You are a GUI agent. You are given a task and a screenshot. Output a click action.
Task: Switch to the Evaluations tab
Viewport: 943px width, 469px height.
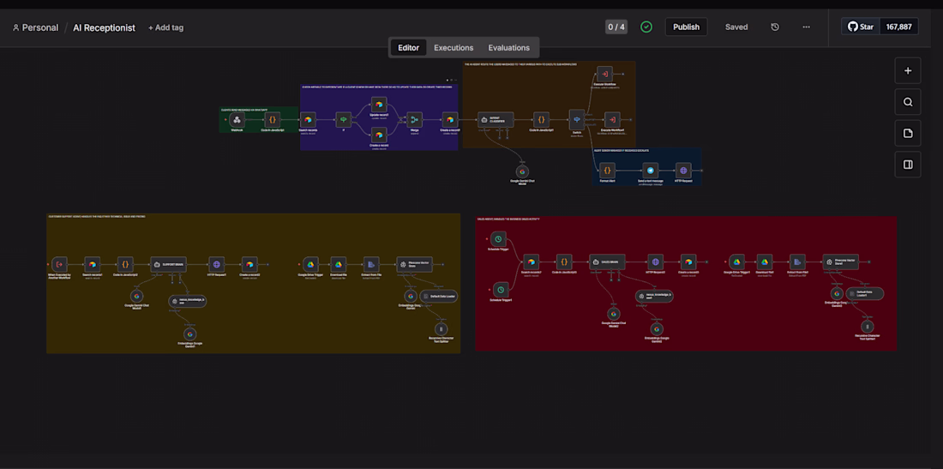pyautogui.click(x=508, y=47)
